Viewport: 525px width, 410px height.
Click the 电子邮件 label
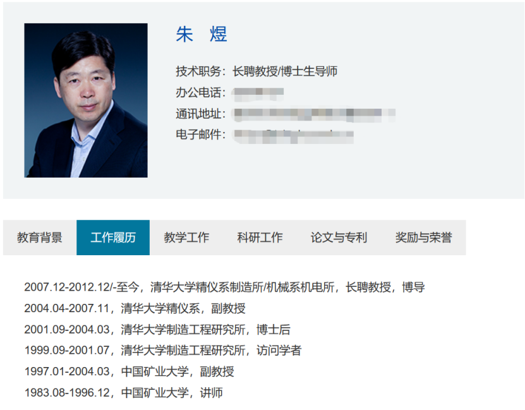click(x=200, y=135)
